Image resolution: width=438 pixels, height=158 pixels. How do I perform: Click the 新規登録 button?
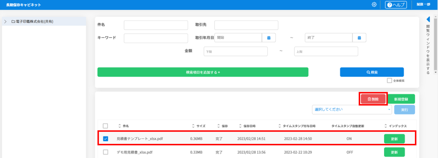pos(401,99)
